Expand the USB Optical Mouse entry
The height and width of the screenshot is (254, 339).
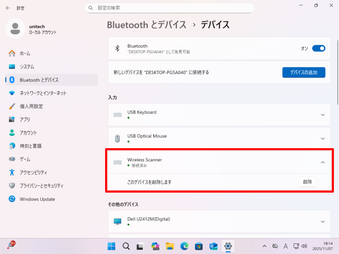322,138
